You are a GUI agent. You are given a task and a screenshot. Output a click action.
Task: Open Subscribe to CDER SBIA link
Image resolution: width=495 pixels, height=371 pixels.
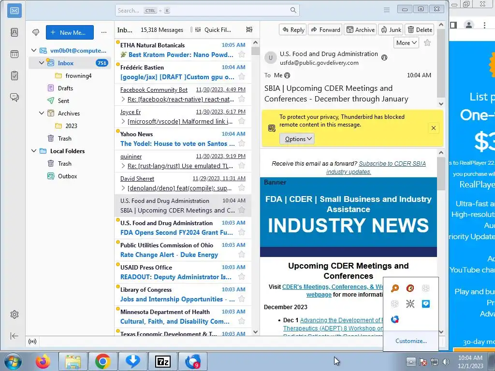(x=375, y=168)
